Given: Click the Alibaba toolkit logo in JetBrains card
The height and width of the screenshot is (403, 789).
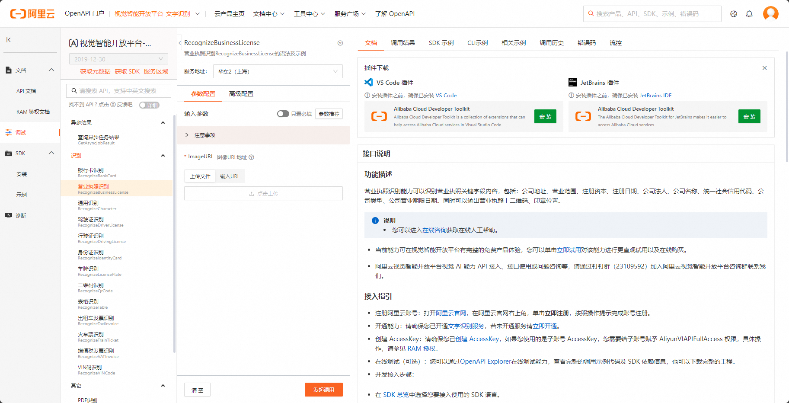Looking at the screenshot, I should pos(583,116).
